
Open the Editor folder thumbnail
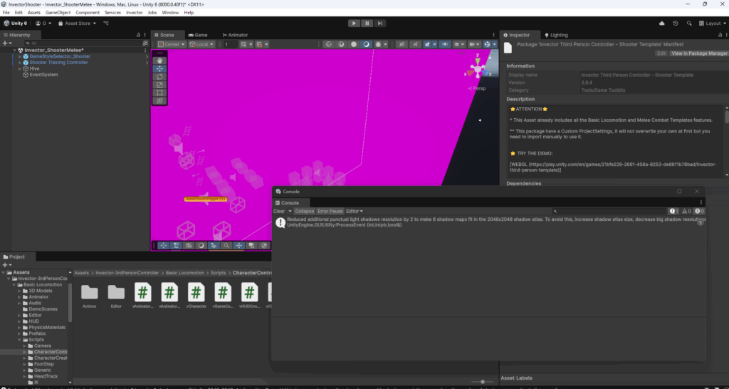116,296
